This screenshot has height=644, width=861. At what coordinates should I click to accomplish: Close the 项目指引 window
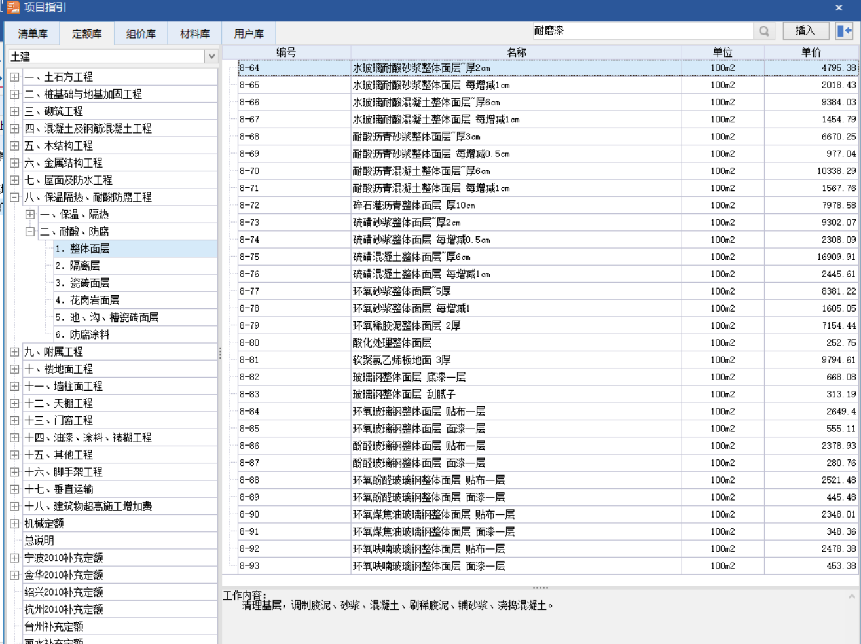click(839, 8)
